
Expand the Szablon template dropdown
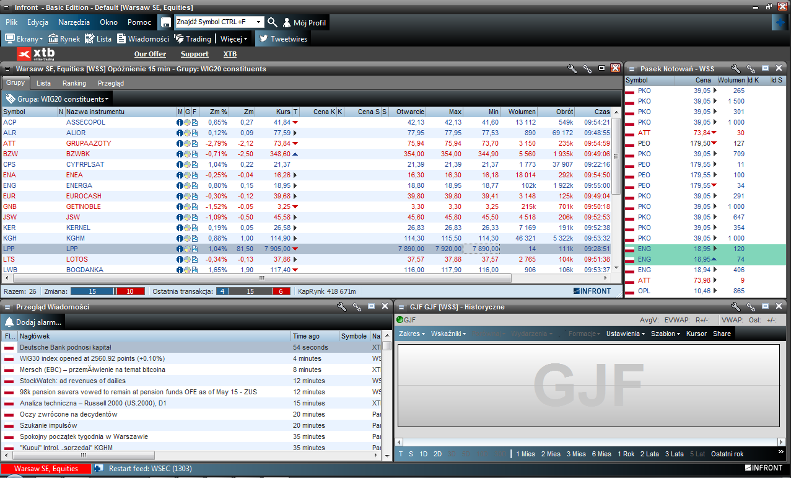point(665,334)
